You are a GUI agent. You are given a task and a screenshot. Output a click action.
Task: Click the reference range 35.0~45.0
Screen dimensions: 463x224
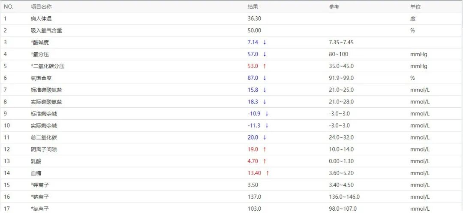[341, 66]
